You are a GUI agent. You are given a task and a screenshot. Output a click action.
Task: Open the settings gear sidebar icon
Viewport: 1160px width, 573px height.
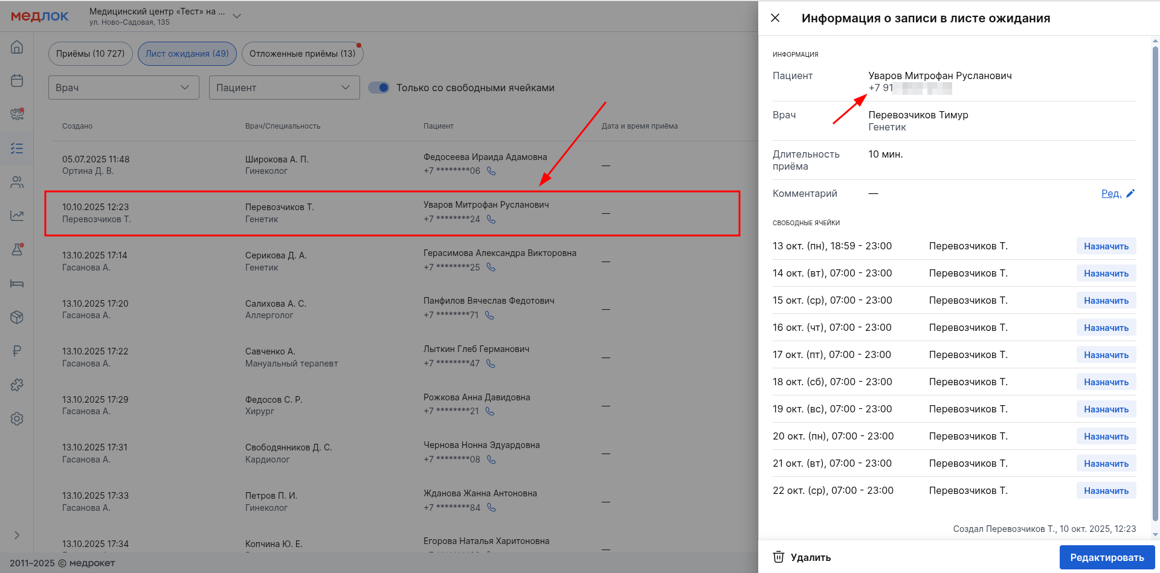17,418
